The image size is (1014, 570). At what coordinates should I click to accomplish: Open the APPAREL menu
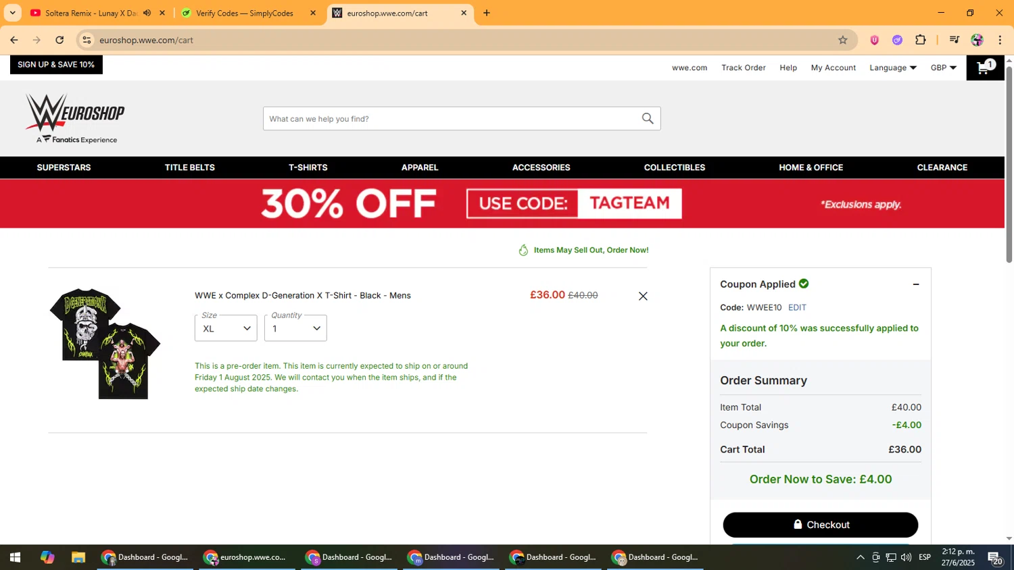pyautogui.click(x=420, y=167)
